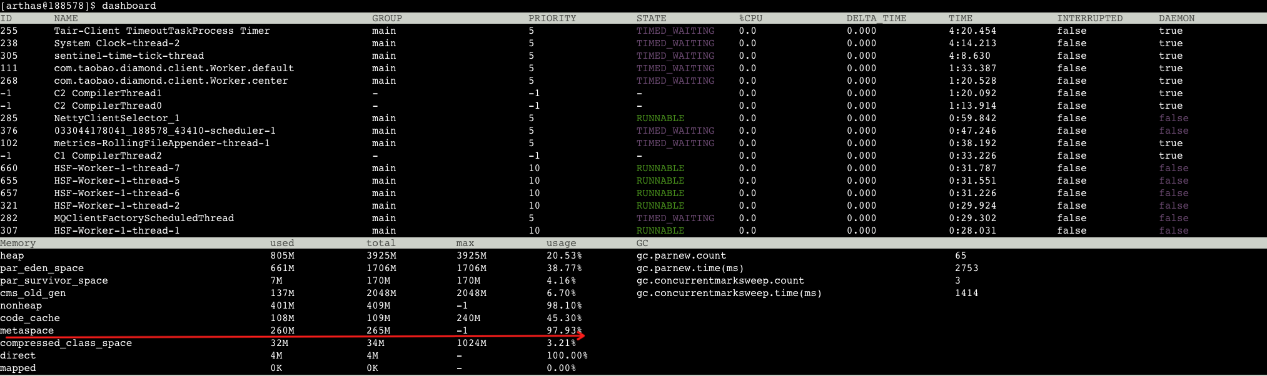This screenshot has width=1267, height=376.
Task: Click the GC section header
Action: point(642,243)
